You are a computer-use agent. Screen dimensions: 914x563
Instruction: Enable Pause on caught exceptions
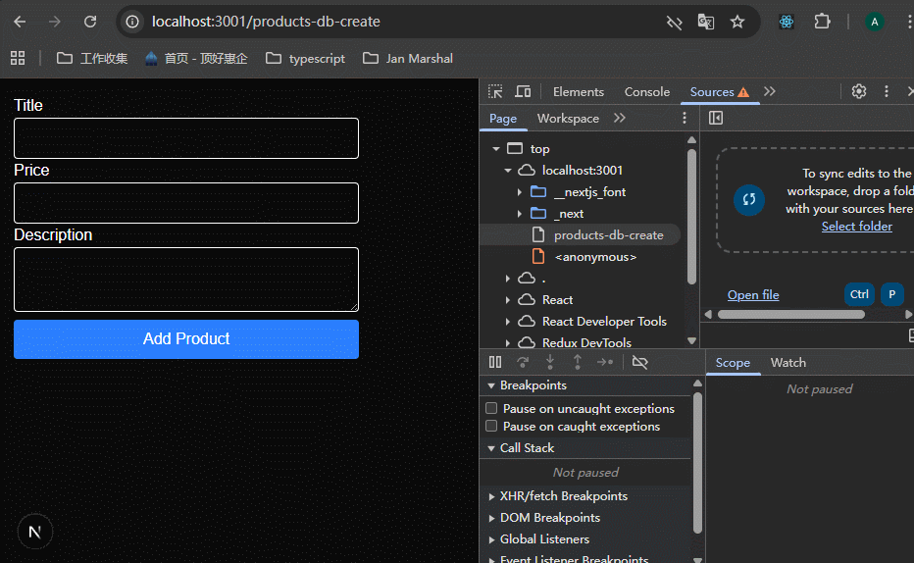492,426
